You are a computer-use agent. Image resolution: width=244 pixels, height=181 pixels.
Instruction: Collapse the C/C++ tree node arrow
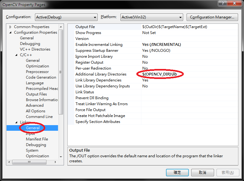point(16,55)
